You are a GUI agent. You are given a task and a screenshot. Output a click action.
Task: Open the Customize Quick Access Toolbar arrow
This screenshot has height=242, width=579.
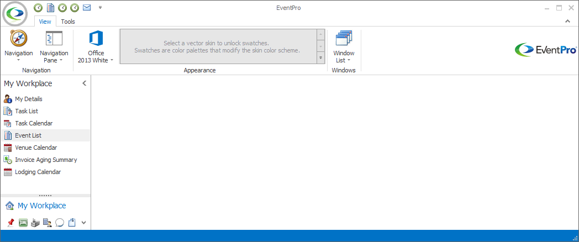click(100, 7)
